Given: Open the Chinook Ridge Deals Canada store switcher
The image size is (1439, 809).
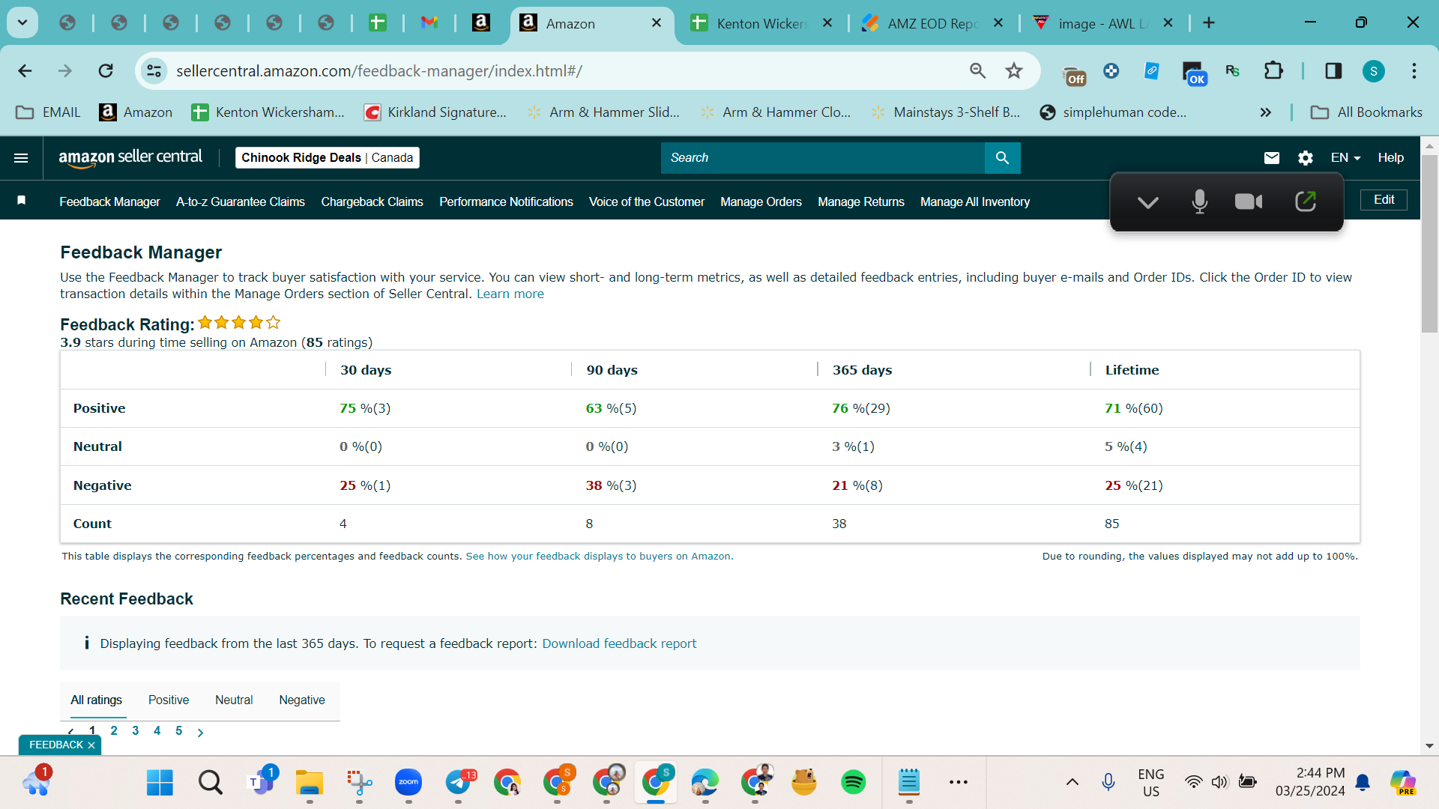Looking at the screenshot, I should [327, 158].
